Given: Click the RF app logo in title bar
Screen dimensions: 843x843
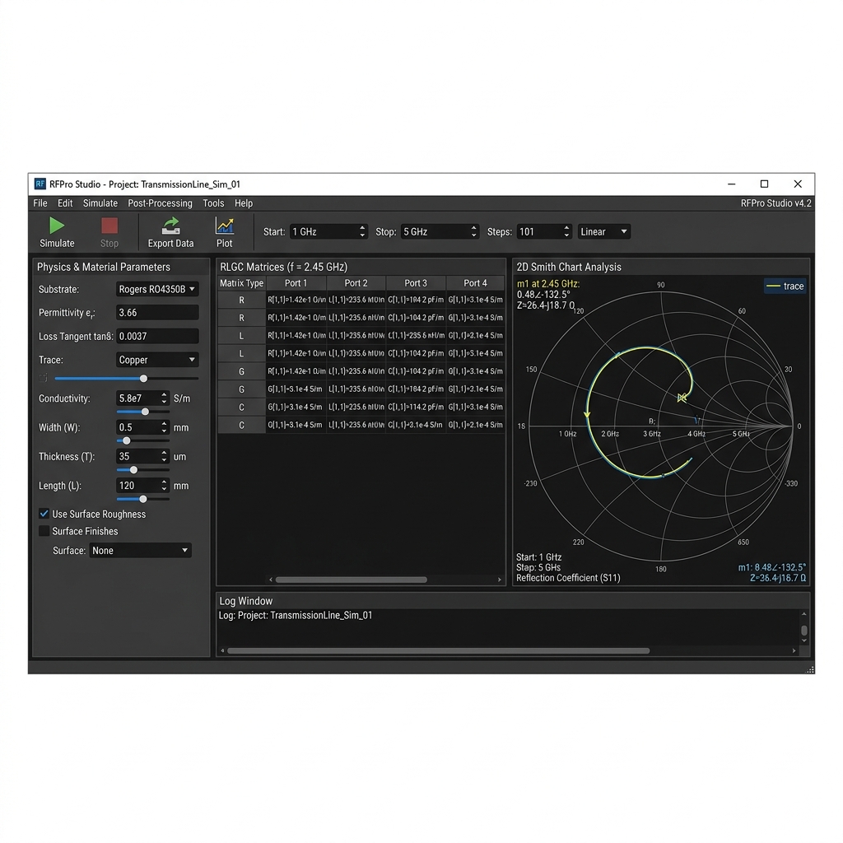Looking at the screenshot, I should (x=40, y=184).
